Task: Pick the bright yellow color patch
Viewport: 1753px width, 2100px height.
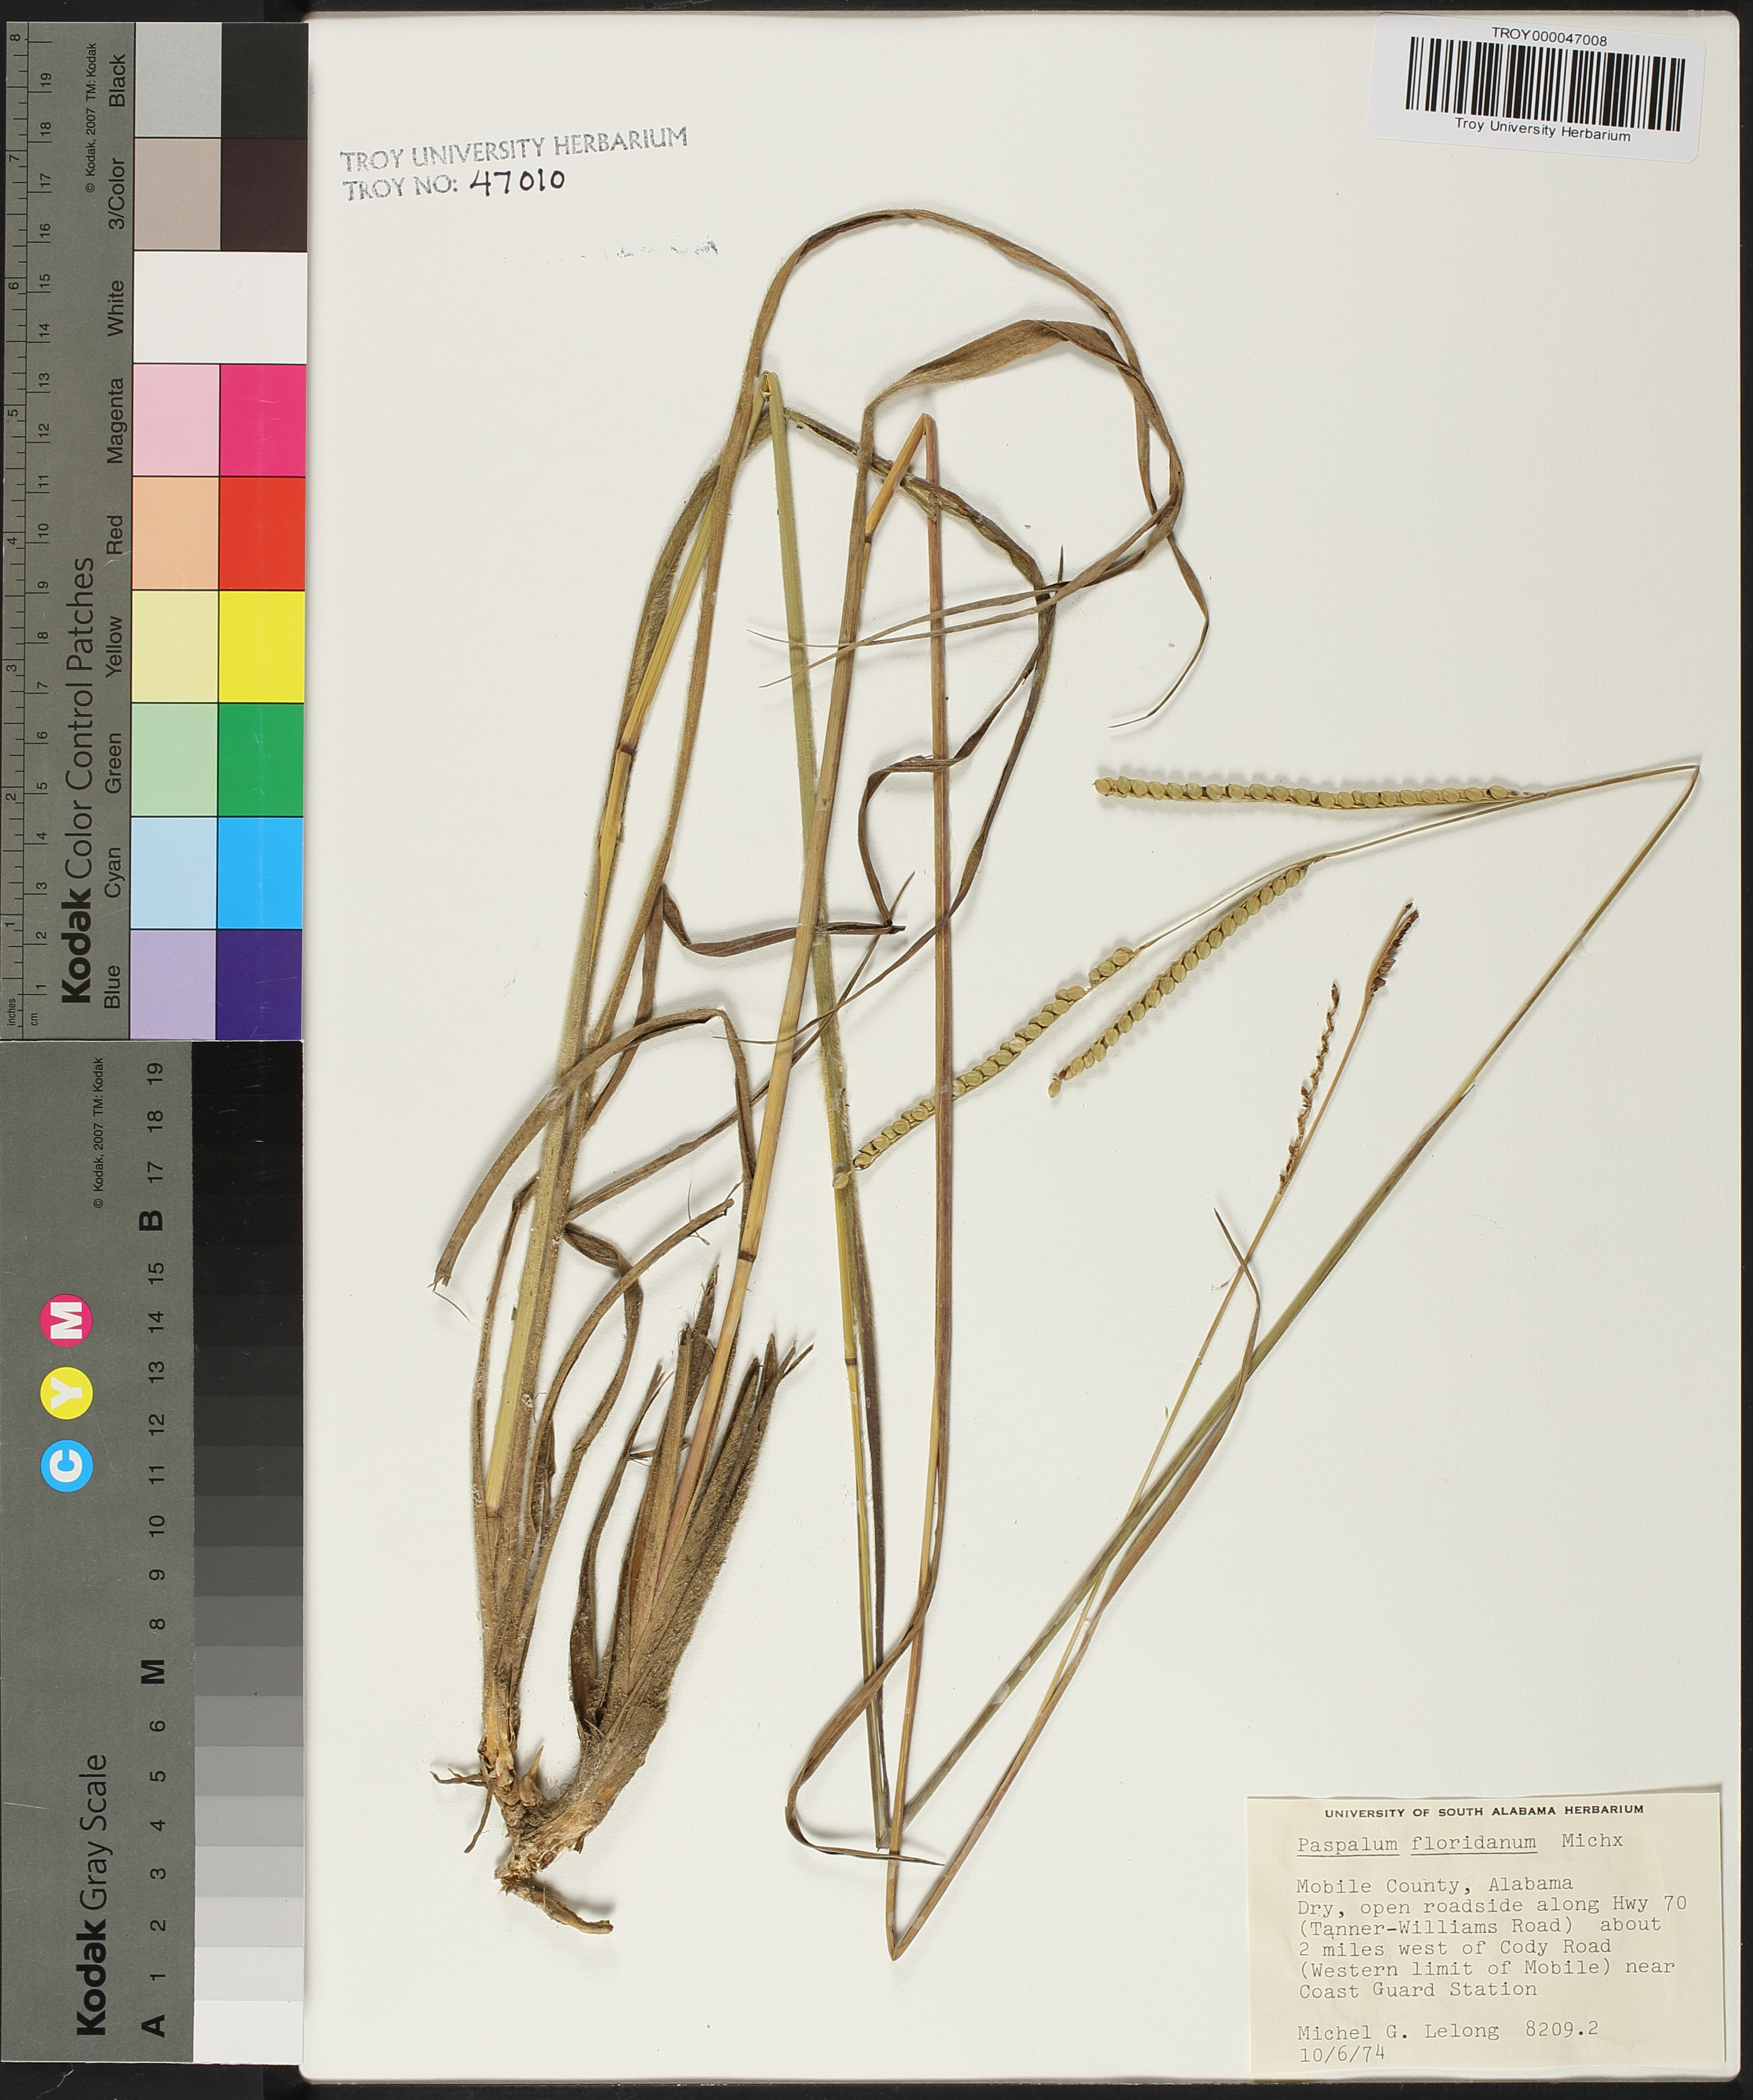Action: click(263, 646)
